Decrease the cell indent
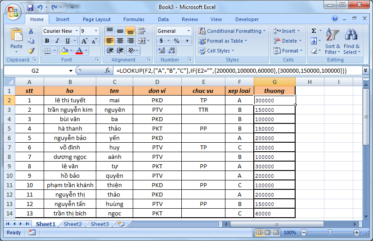The height and width of the screenshot is (241, 373). click(110, 51)
